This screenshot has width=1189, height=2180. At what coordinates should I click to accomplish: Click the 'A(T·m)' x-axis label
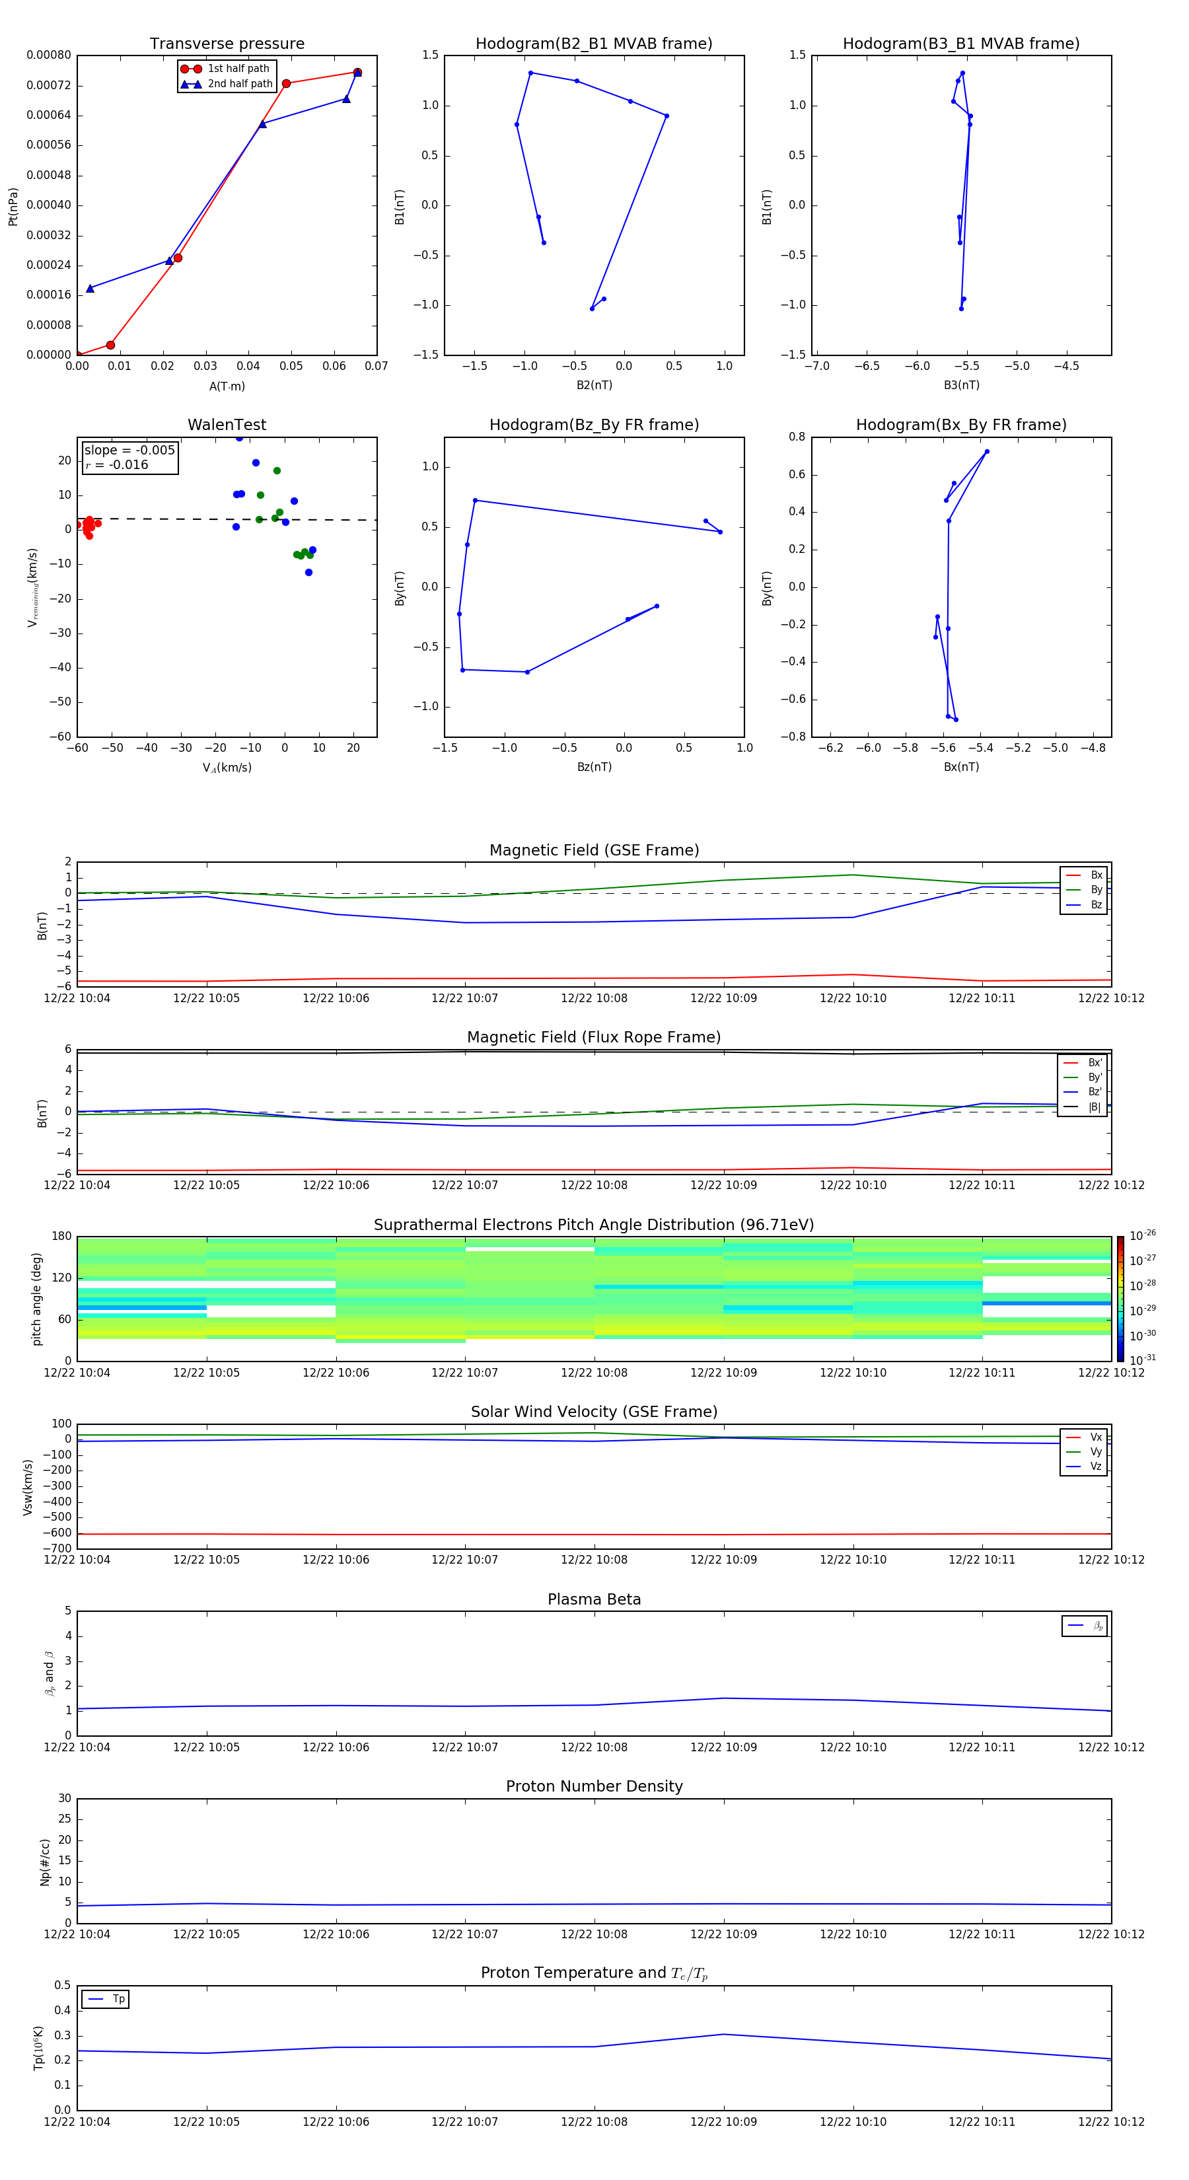pyautogui.click(x=227, y=386)
